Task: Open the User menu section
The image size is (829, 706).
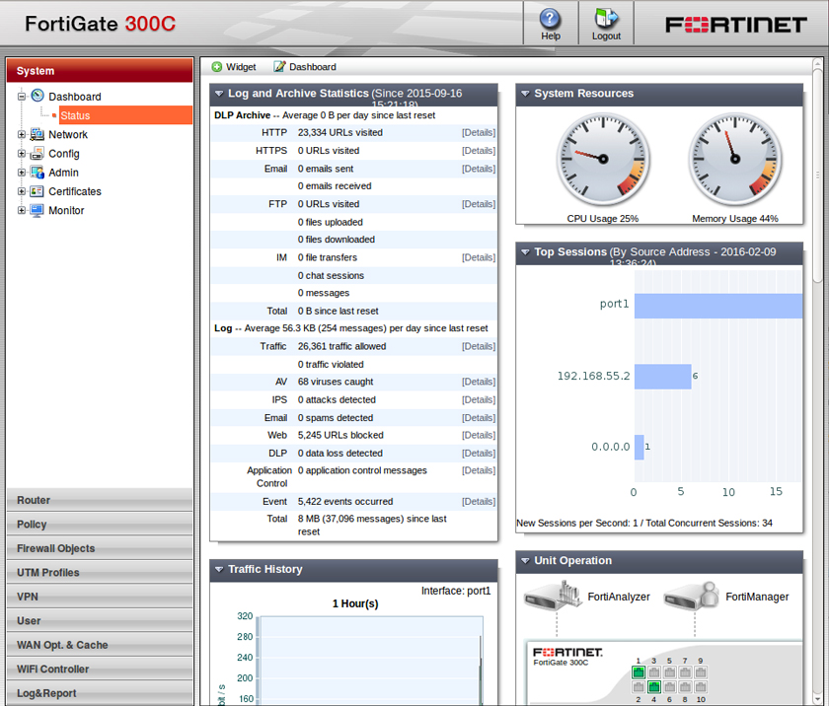Action: pyautogui.click(x=100, y=621)
